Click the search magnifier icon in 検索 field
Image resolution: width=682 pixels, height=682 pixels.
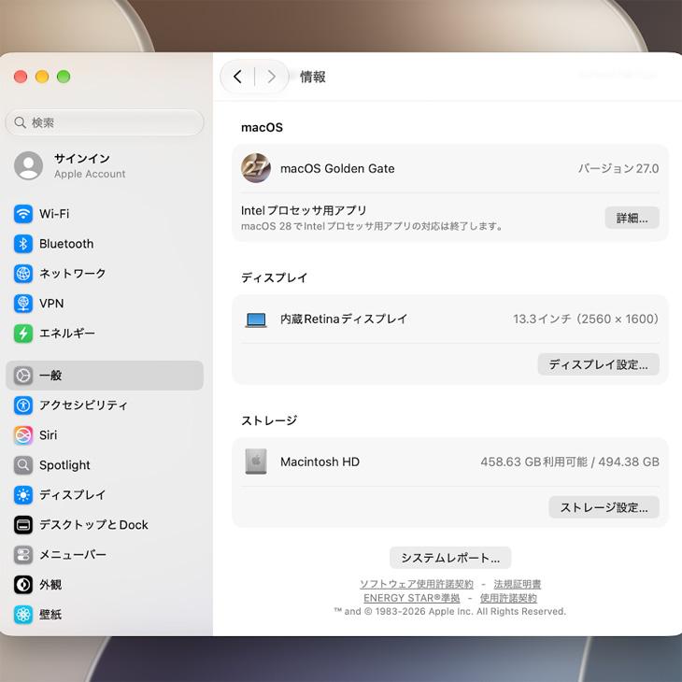click(20, 122)
